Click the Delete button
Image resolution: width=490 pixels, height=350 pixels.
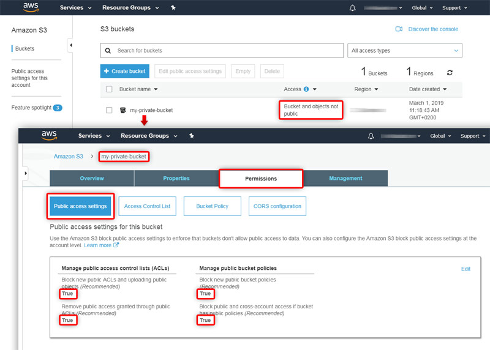tap(272, 71)
